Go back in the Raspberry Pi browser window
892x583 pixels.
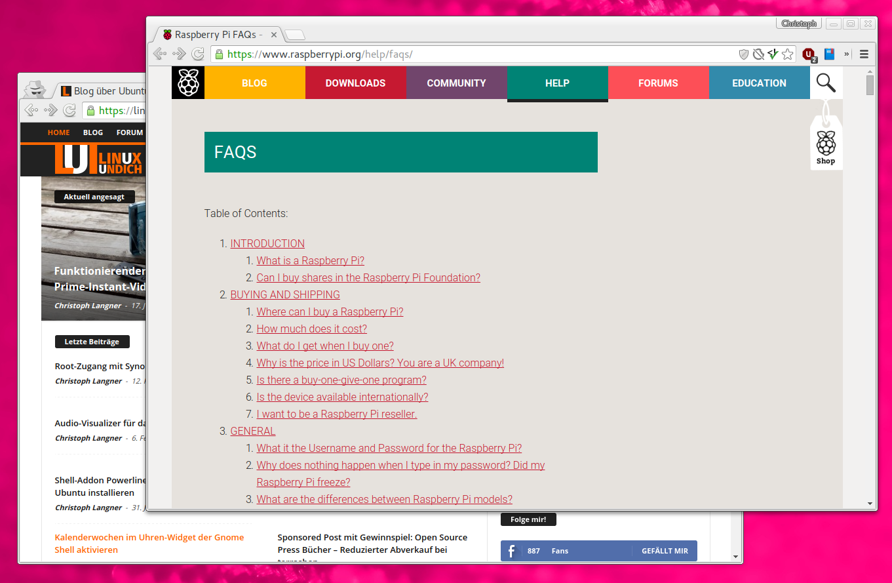pos(159,54)
